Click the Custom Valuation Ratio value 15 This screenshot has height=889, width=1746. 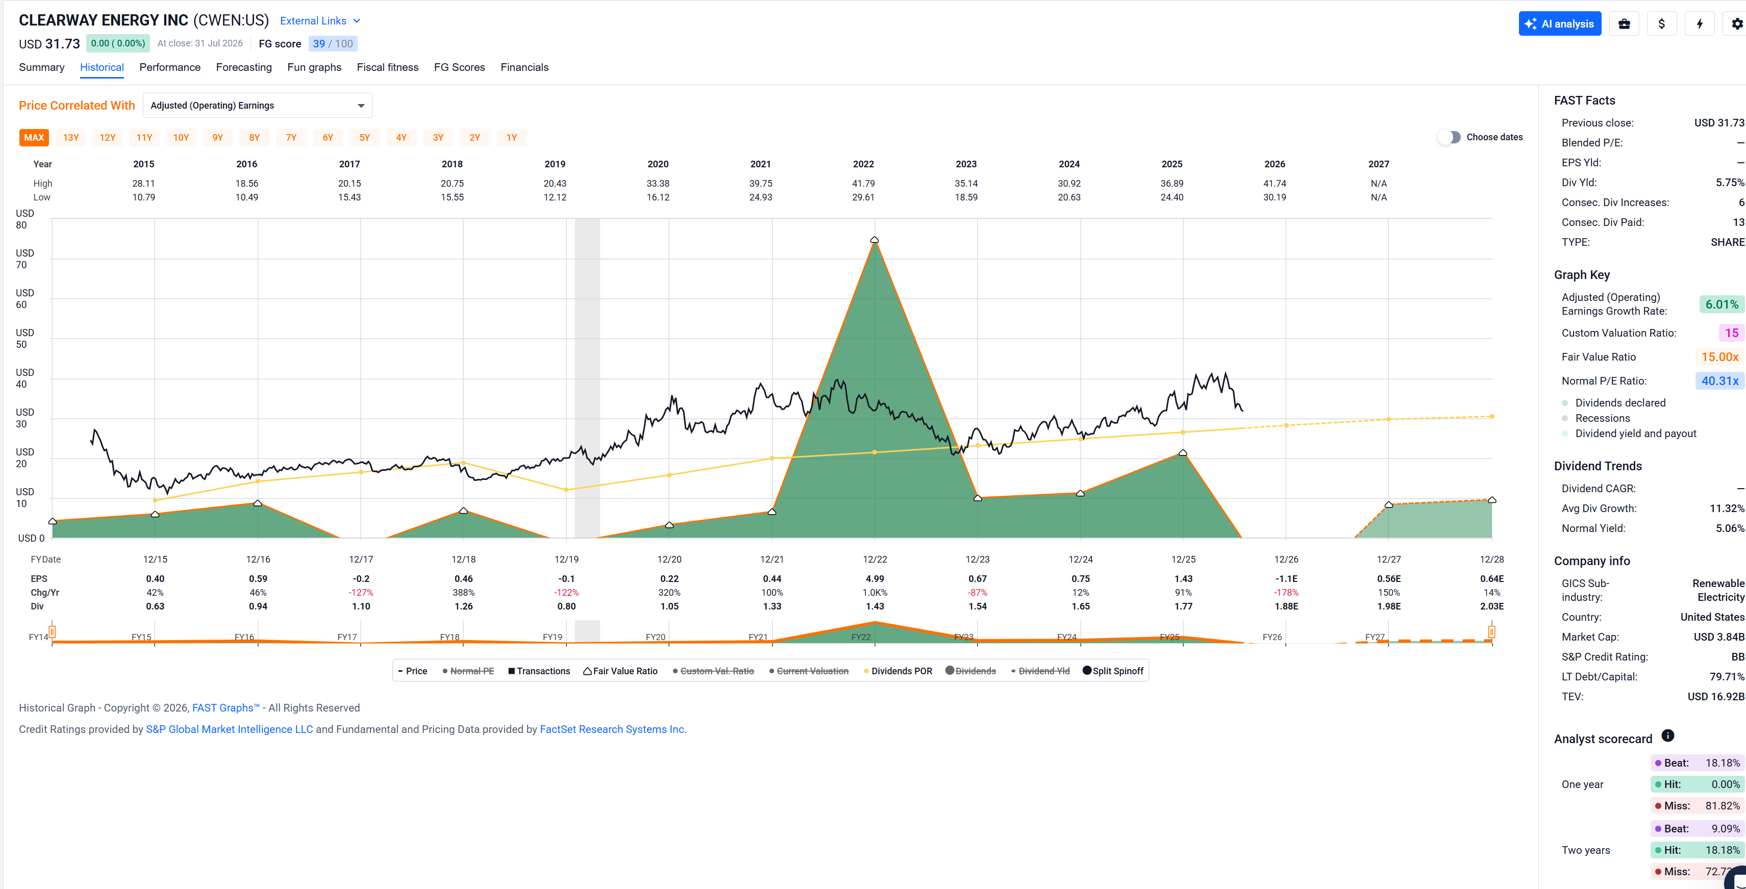[x=1731, y=333]
